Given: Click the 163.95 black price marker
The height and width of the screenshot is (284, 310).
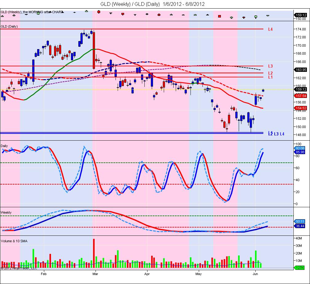Looking at the screenshot, I should pyautogui.click(x=301, y=70).
